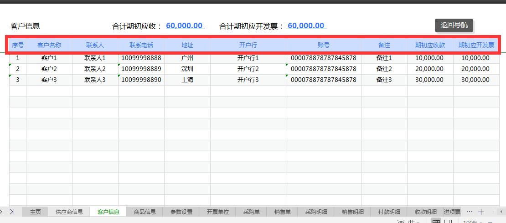This screenshot has width=506, height=223.
Task: Click the 期初应收款 column header
Action: tap(430, 45)
